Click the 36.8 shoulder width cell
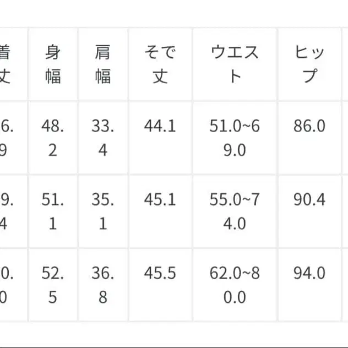The height and width of the screenshot is (348, 348). click(103, 285)
